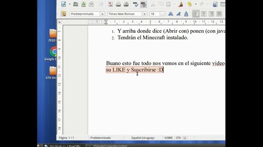This screenshot has height=147, width=263.
Task: Click the 'Español (Uruguay)' language status
Action: (143, 138)
